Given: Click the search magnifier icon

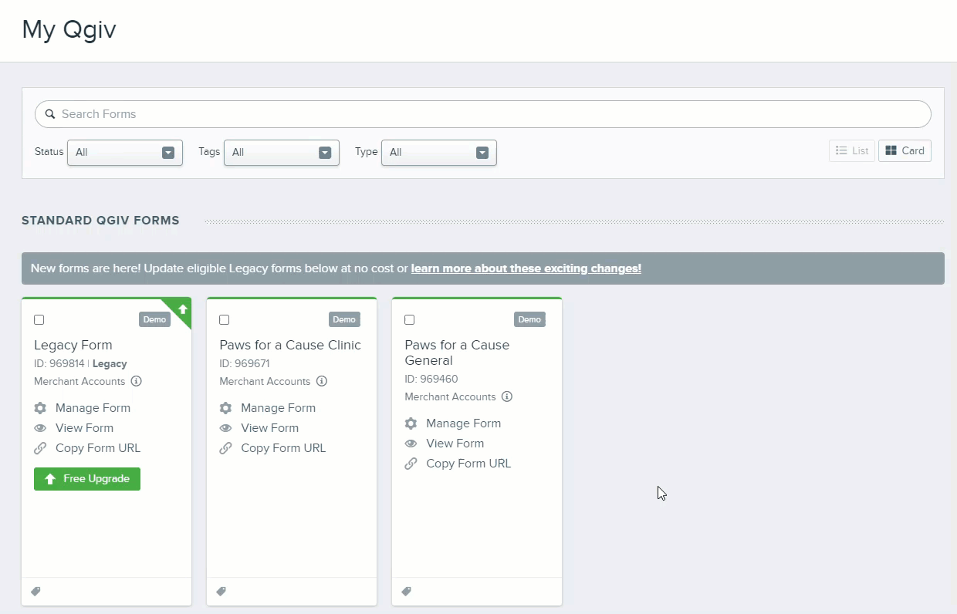Looking at the screenshot, I should point(50,114).
